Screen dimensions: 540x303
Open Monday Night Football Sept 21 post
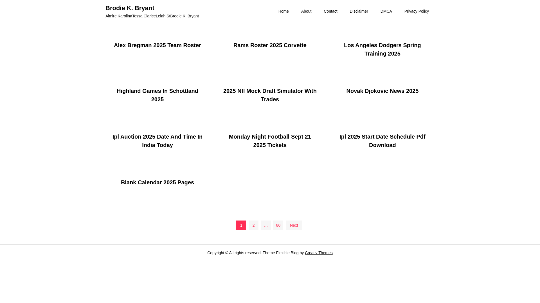click(x=270, y=141)
